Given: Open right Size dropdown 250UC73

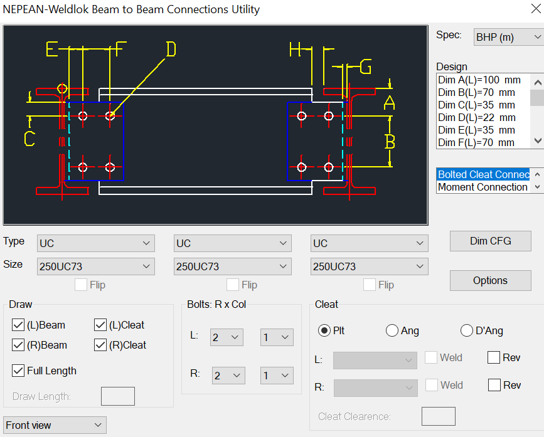Looking at the screenshot, I should pyautogui.click(x=369, y=266).
